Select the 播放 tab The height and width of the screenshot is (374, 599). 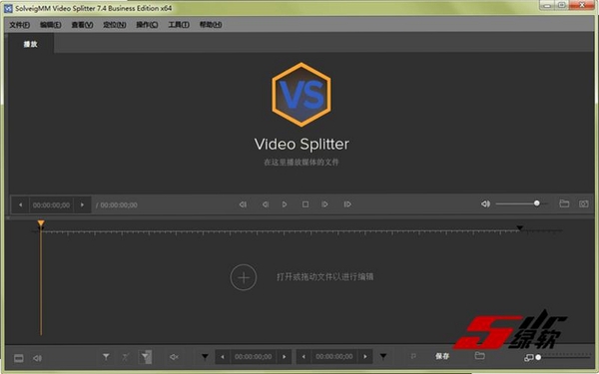tap(31, 44)
